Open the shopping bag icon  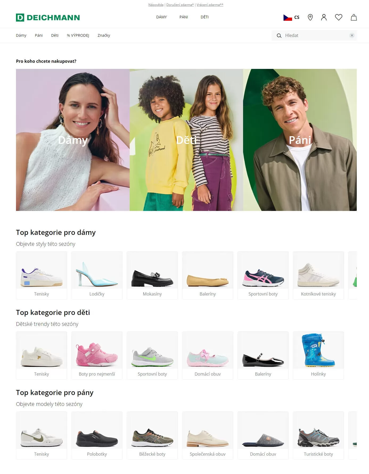pos(354,18)
